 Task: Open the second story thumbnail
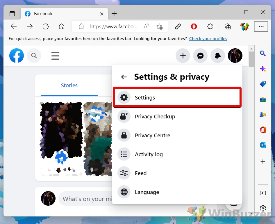click(x=97, y=139)
